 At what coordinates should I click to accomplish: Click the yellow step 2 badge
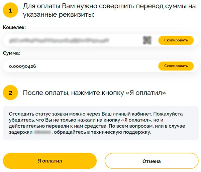10,93
